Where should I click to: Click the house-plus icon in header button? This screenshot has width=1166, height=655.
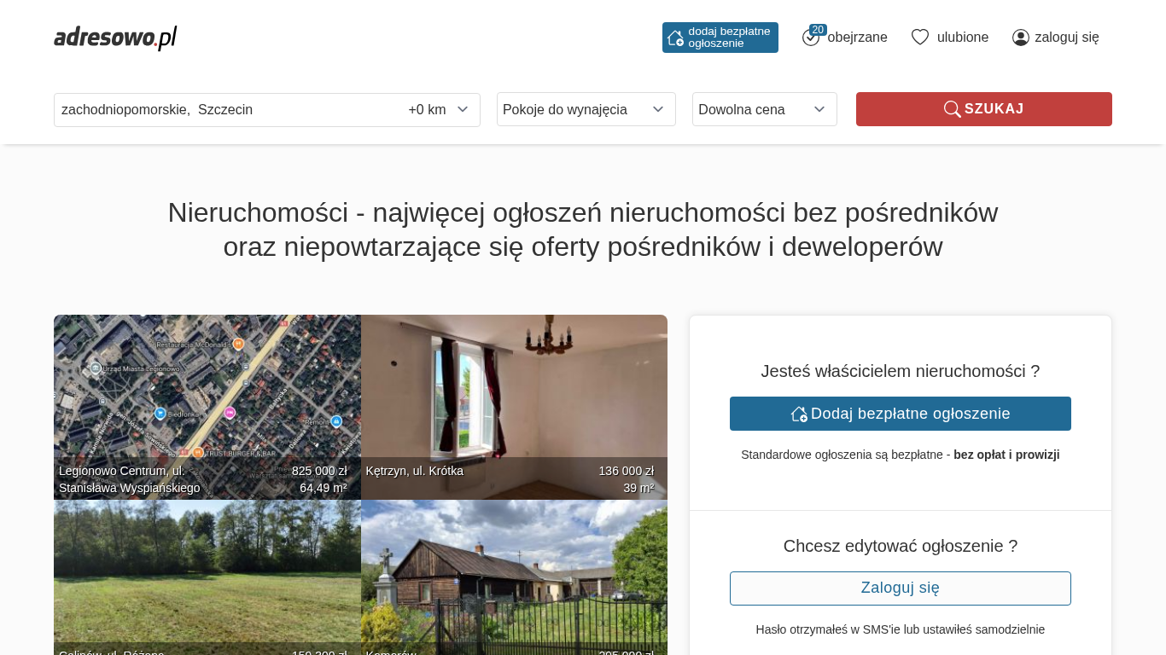coord(675,38)
